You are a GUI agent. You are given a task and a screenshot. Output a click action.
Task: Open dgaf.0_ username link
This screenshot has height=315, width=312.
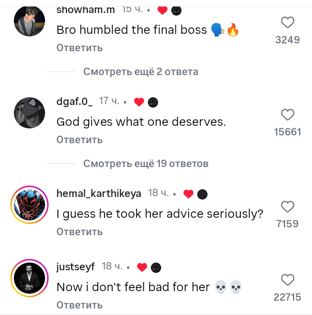pyautogui.click(x=75, y=101)
